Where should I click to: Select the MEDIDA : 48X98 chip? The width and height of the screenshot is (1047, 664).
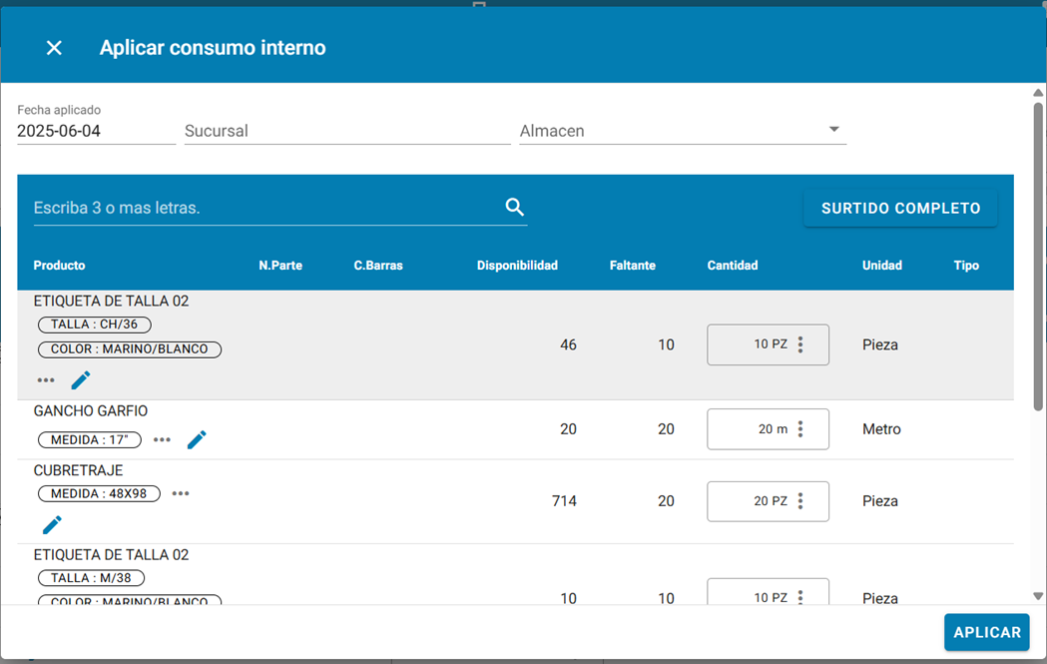pos(99,493)
